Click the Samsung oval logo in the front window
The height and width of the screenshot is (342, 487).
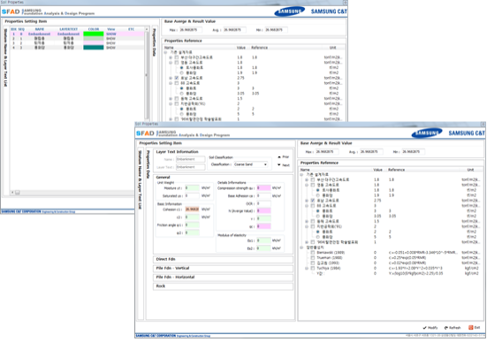(427, 133)
